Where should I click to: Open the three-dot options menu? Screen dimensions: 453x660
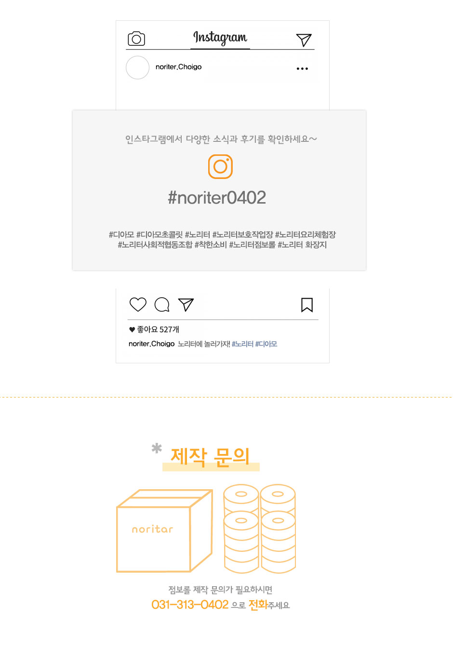click(302, 69)
